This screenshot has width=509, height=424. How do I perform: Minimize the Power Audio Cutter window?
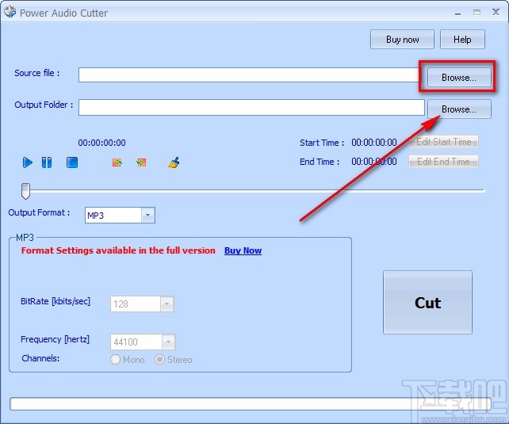click(x=458, y=13)
